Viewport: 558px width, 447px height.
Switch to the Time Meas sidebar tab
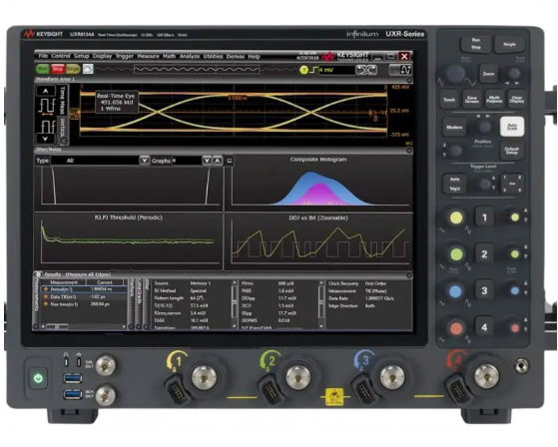click(x=63, y=100)
